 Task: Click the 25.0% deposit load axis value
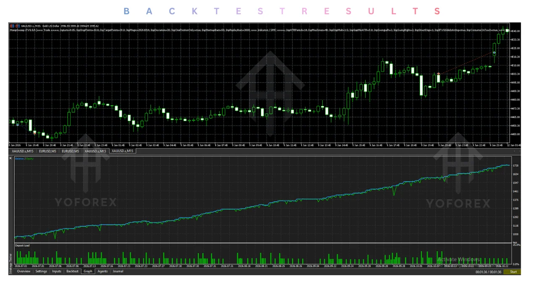[517, 245]
